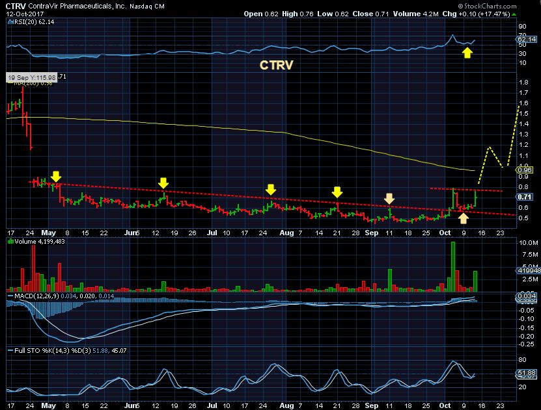This screenshot has height=410, width=541.
Task: Click the large CTRV label above the price chart
Action: point(277,65)
